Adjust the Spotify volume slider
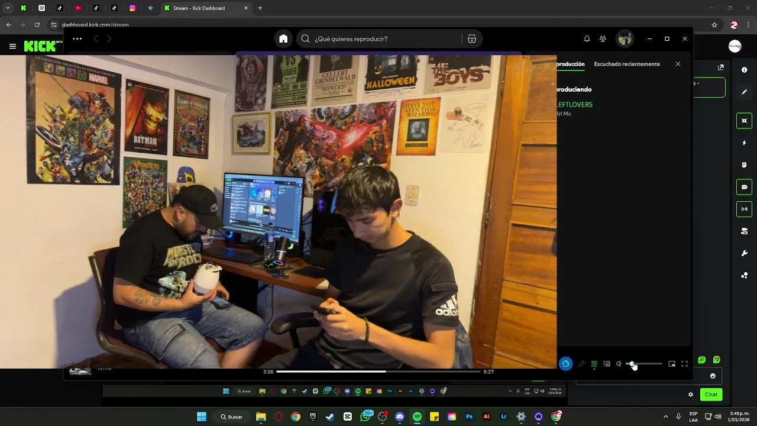Image resolution: width=757 pixels, height=426 pixels. coord(644,364)
